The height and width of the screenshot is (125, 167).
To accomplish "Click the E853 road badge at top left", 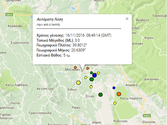I will click(9, 15).
